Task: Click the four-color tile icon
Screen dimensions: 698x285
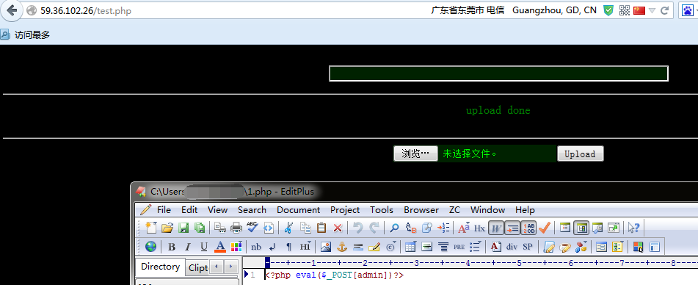Action: (638, 246)
